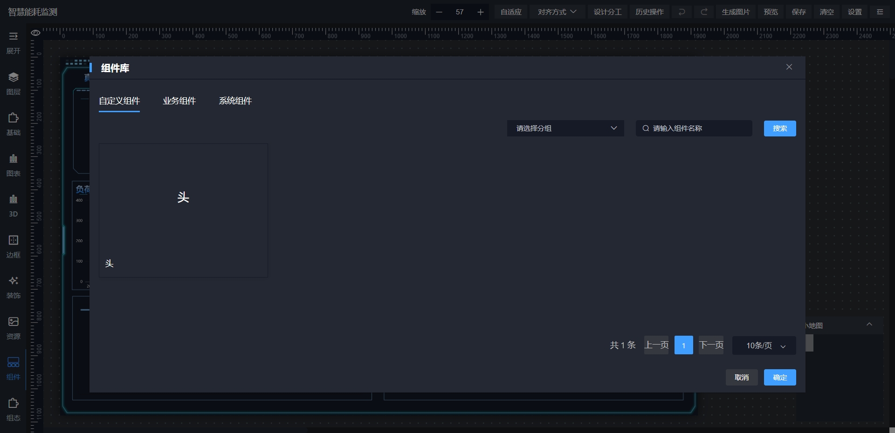
Task: Click the 请输入组件名称 search input field
Action: [699, 129]
